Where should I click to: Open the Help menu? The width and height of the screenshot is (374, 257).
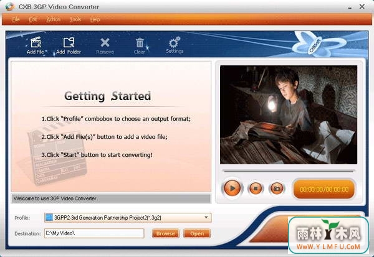(x=95, y=19)
